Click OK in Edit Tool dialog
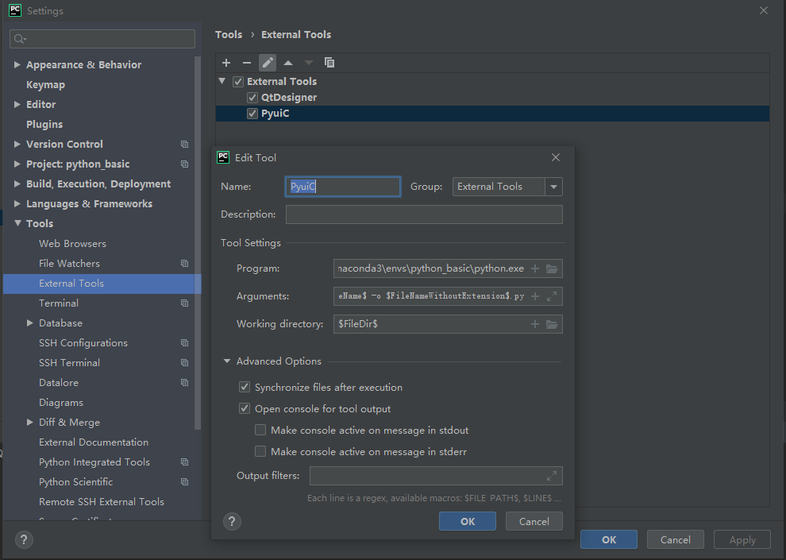 [x=468, y=521]
